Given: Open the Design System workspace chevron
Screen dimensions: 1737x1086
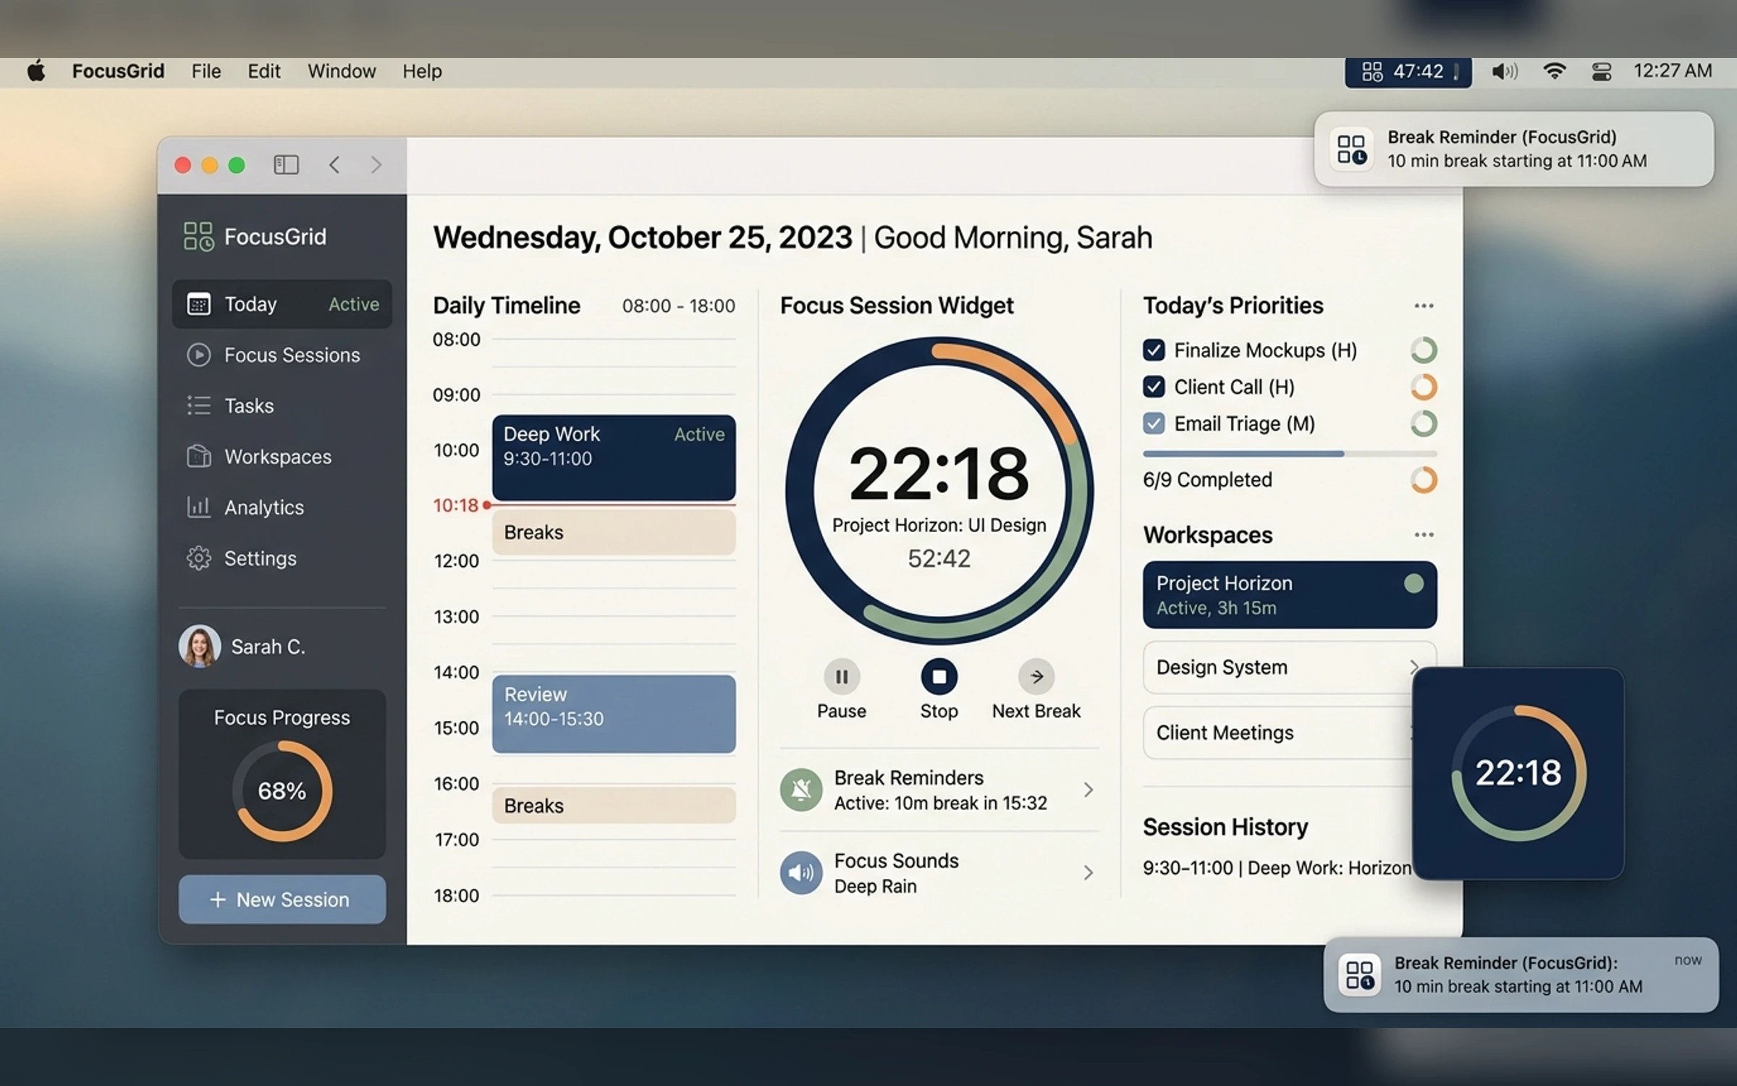Looking at the screenshot, I should (x=1413, y=667).
